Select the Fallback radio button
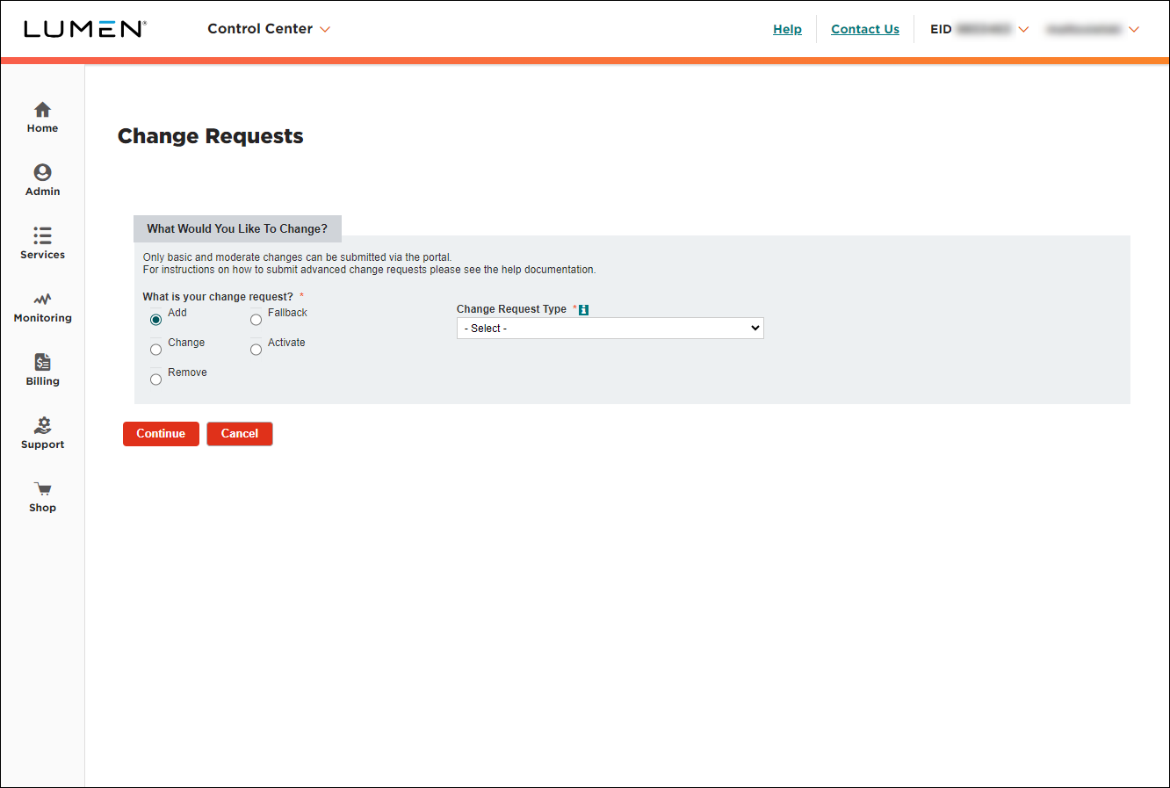Screen dimensions: 1170x788 pos(256,320)
